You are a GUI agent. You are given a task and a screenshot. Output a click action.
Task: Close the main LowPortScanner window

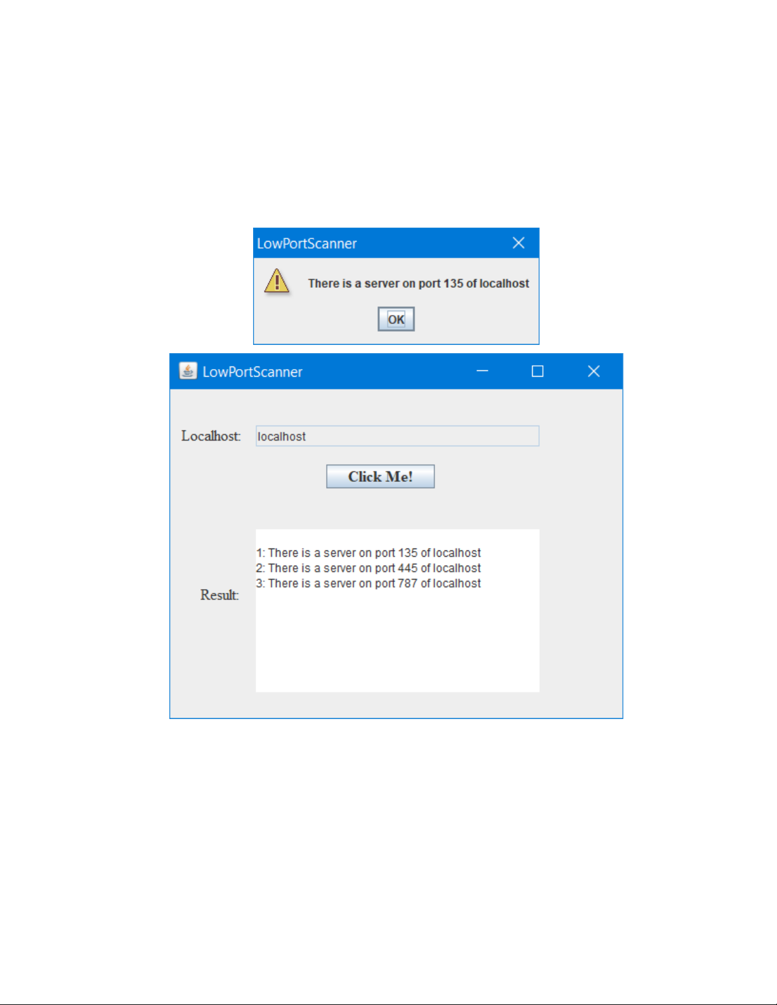coord(594,371)
